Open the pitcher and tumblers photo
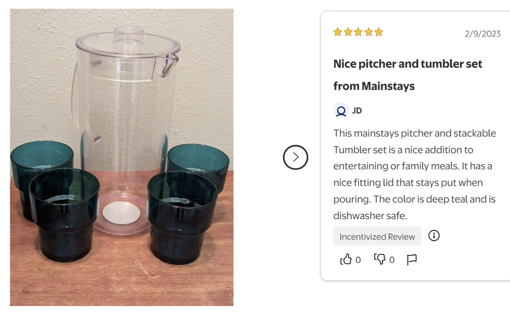 coord(121,156)
